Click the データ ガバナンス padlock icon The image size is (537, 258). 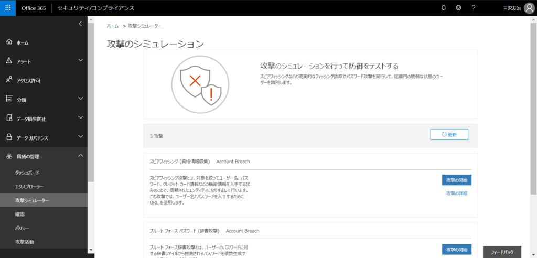tap(9, 137)
